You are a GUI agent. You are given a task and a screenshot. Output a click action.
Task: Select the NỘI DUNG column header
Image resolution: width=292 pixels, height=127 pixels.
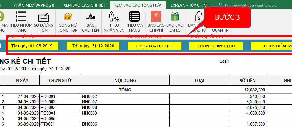pos(125,80)
